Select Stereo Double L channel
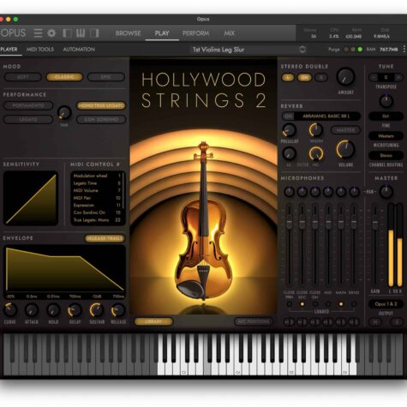 288,77
